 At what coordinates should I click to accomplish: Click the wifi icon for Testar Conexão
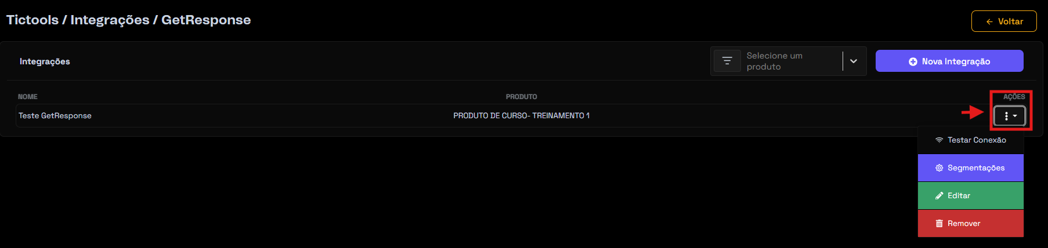[939, 140]
